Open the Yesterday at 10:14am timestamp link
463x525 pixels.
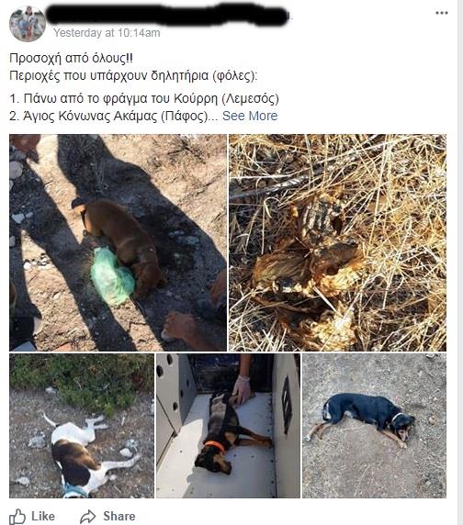point(107,33)
